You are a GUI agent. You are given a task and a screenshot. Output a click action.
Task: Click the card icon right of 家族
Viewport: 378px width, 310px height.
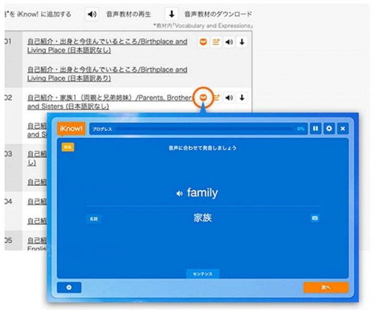(315, 218)
